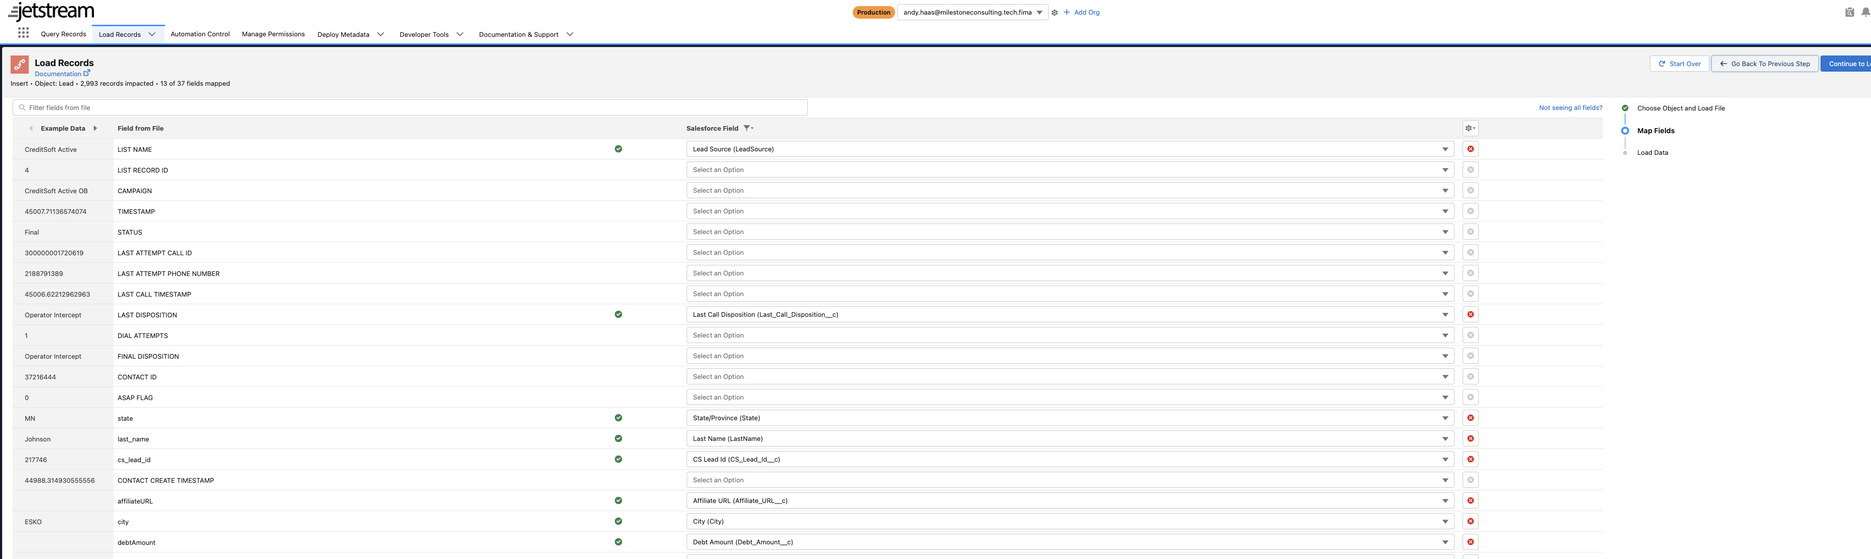Click the org settings gear next to Production

point(1054,12)
